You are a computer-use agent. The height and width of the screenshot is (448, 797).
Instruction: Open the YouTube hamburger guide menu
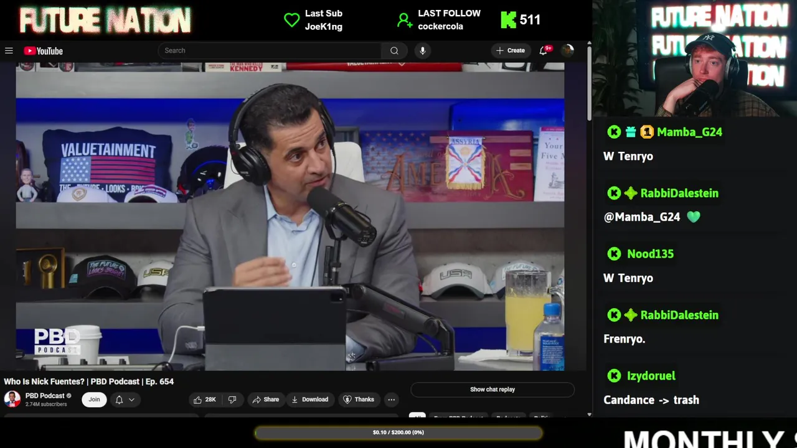click(x=9, y=50)
